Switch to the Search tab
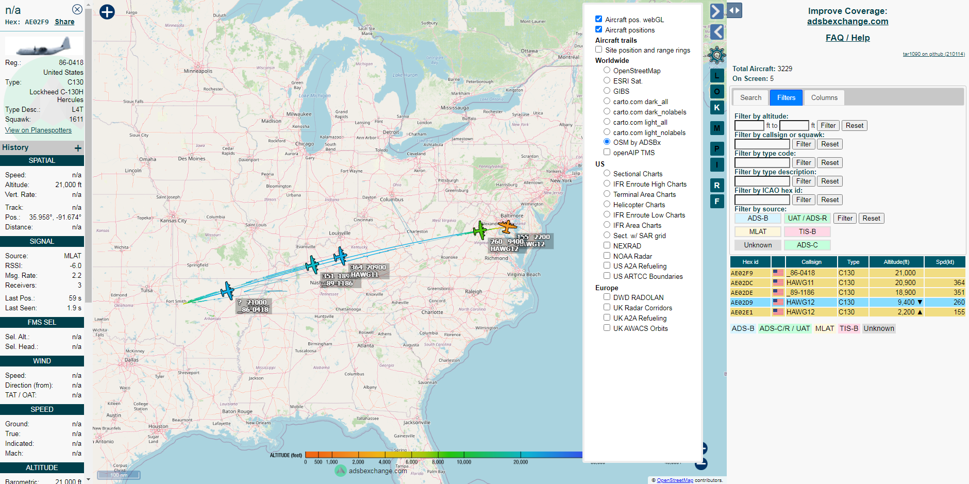Image resolution: width=969 pixels, height=484 pixels. point(750,97)
